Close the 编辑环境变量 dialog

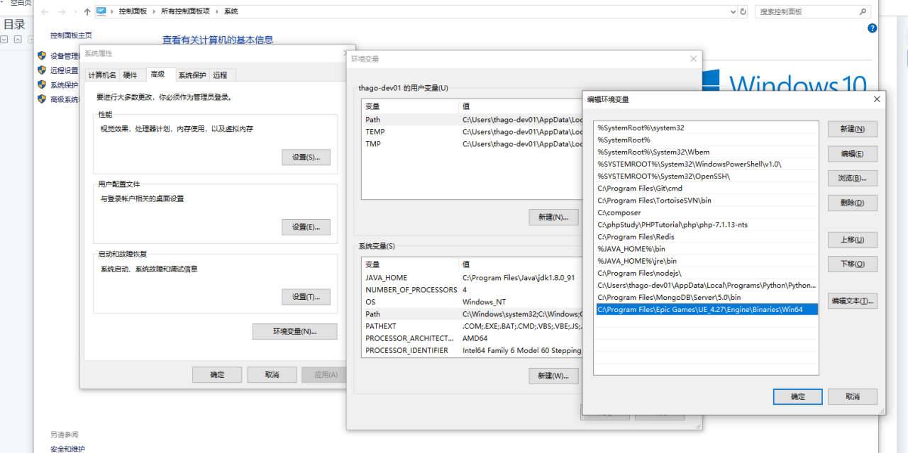(877, 99)
